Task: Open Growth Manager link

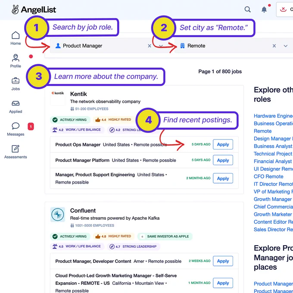Action: tap(273, 199)
